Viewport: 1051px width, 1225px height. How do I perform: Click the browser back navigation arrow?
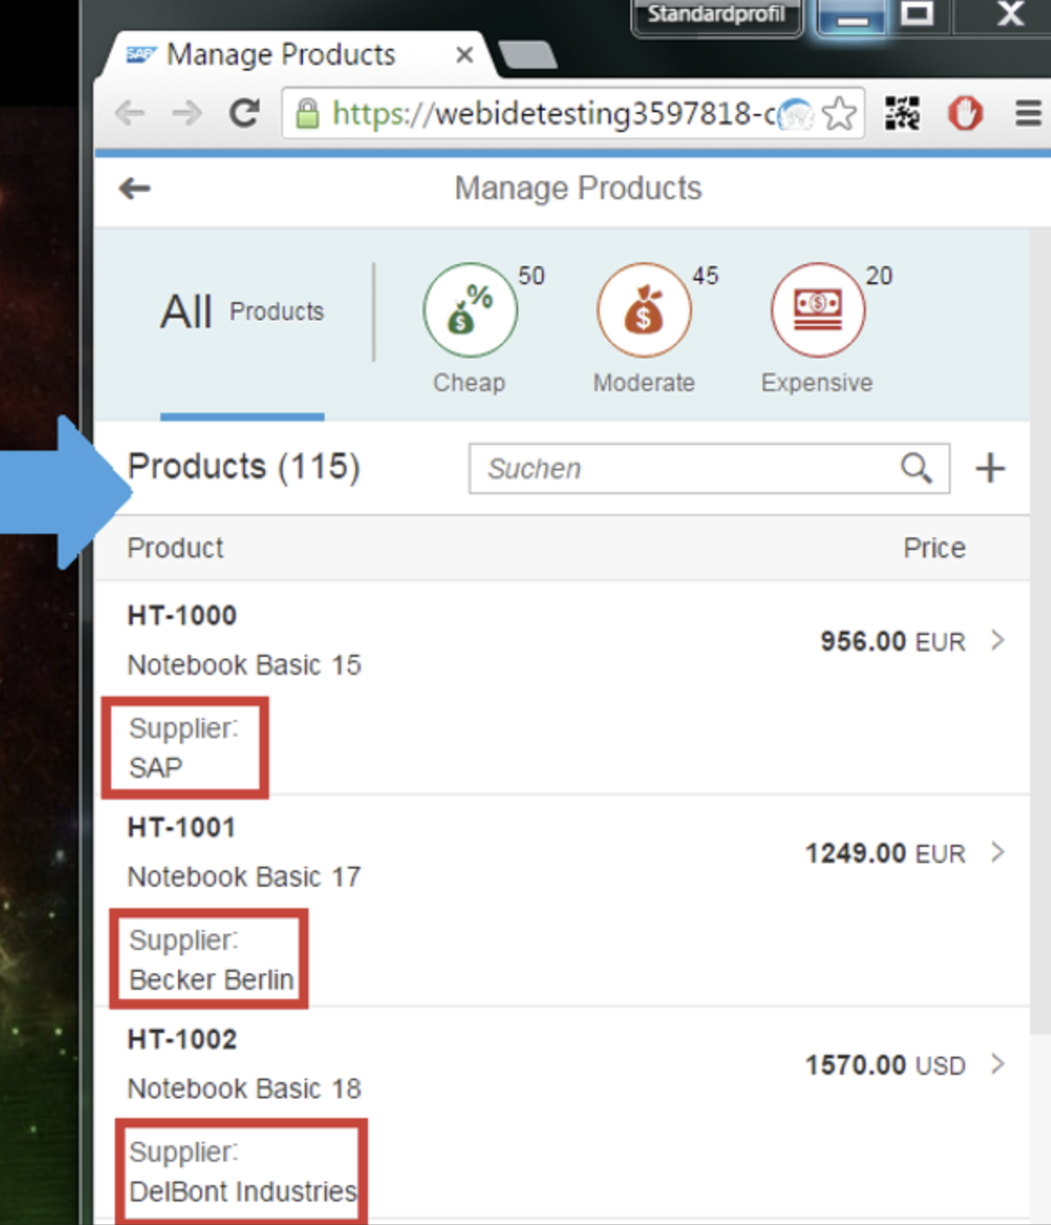(x=130, y=113)
